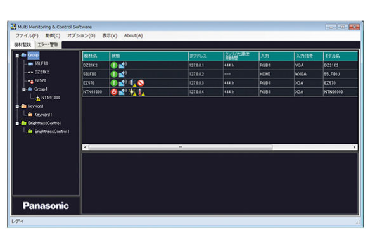This screenshot has width=370, height=247.
Task: Click the lamp warning icon in NTN91000 row
Action: click(132, 92)
